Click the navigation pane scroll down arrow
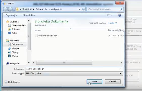The height and width of the screenshot is (91, 142). (x=29, y=63)
